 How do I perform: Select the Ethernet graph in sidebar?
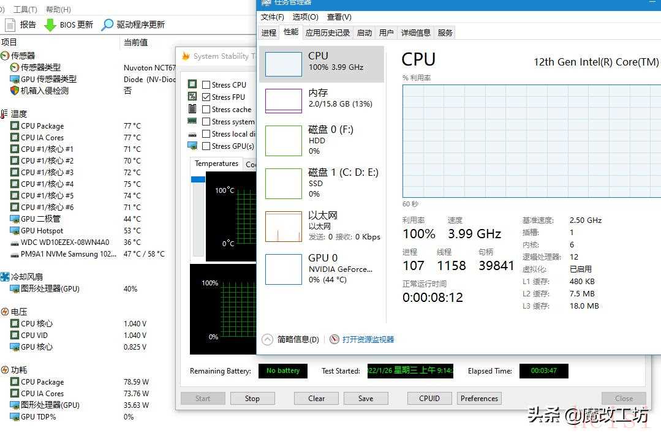click(x=283, y=227)
